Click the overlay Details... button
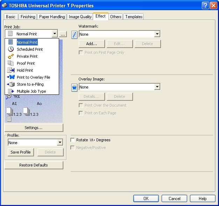219x206 pixels. coord(92,97)
